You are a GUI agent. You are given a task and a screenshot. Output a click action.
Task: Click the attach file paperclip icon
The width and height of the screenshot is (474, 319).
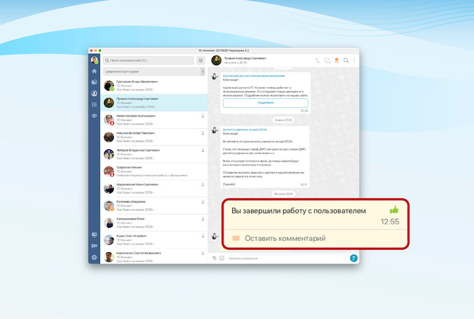[214, 258]
